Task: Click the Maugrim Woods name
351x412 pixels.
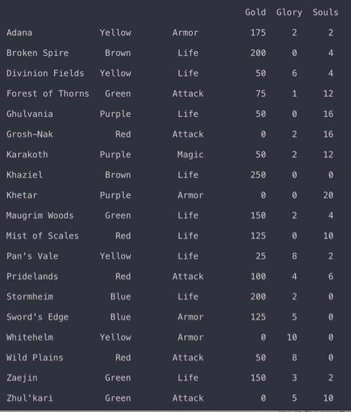Action: [x=40, y=216]
